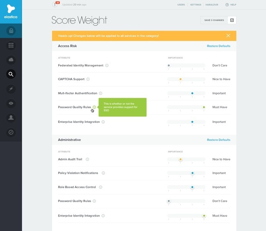Screen dimensions: 266x231
Task: Click 'Don't Care' label for Federated Identity
Action: (220, 65)
